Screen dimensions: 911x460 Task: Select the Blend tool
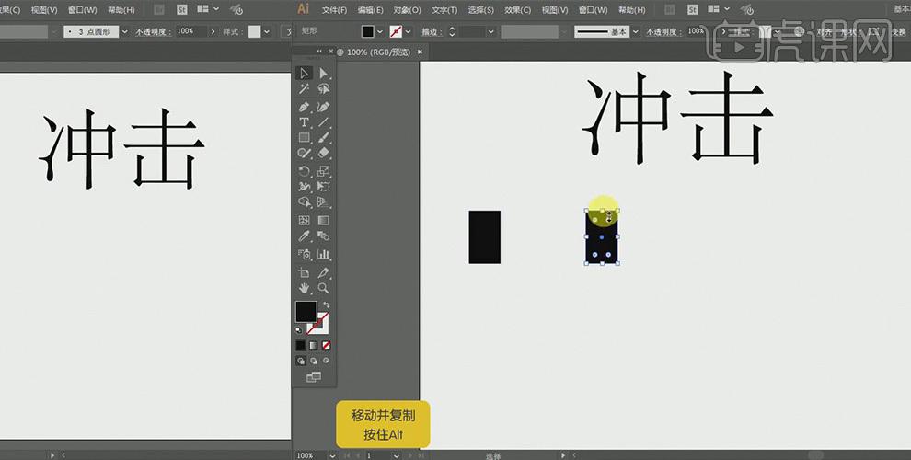point(324,236)
